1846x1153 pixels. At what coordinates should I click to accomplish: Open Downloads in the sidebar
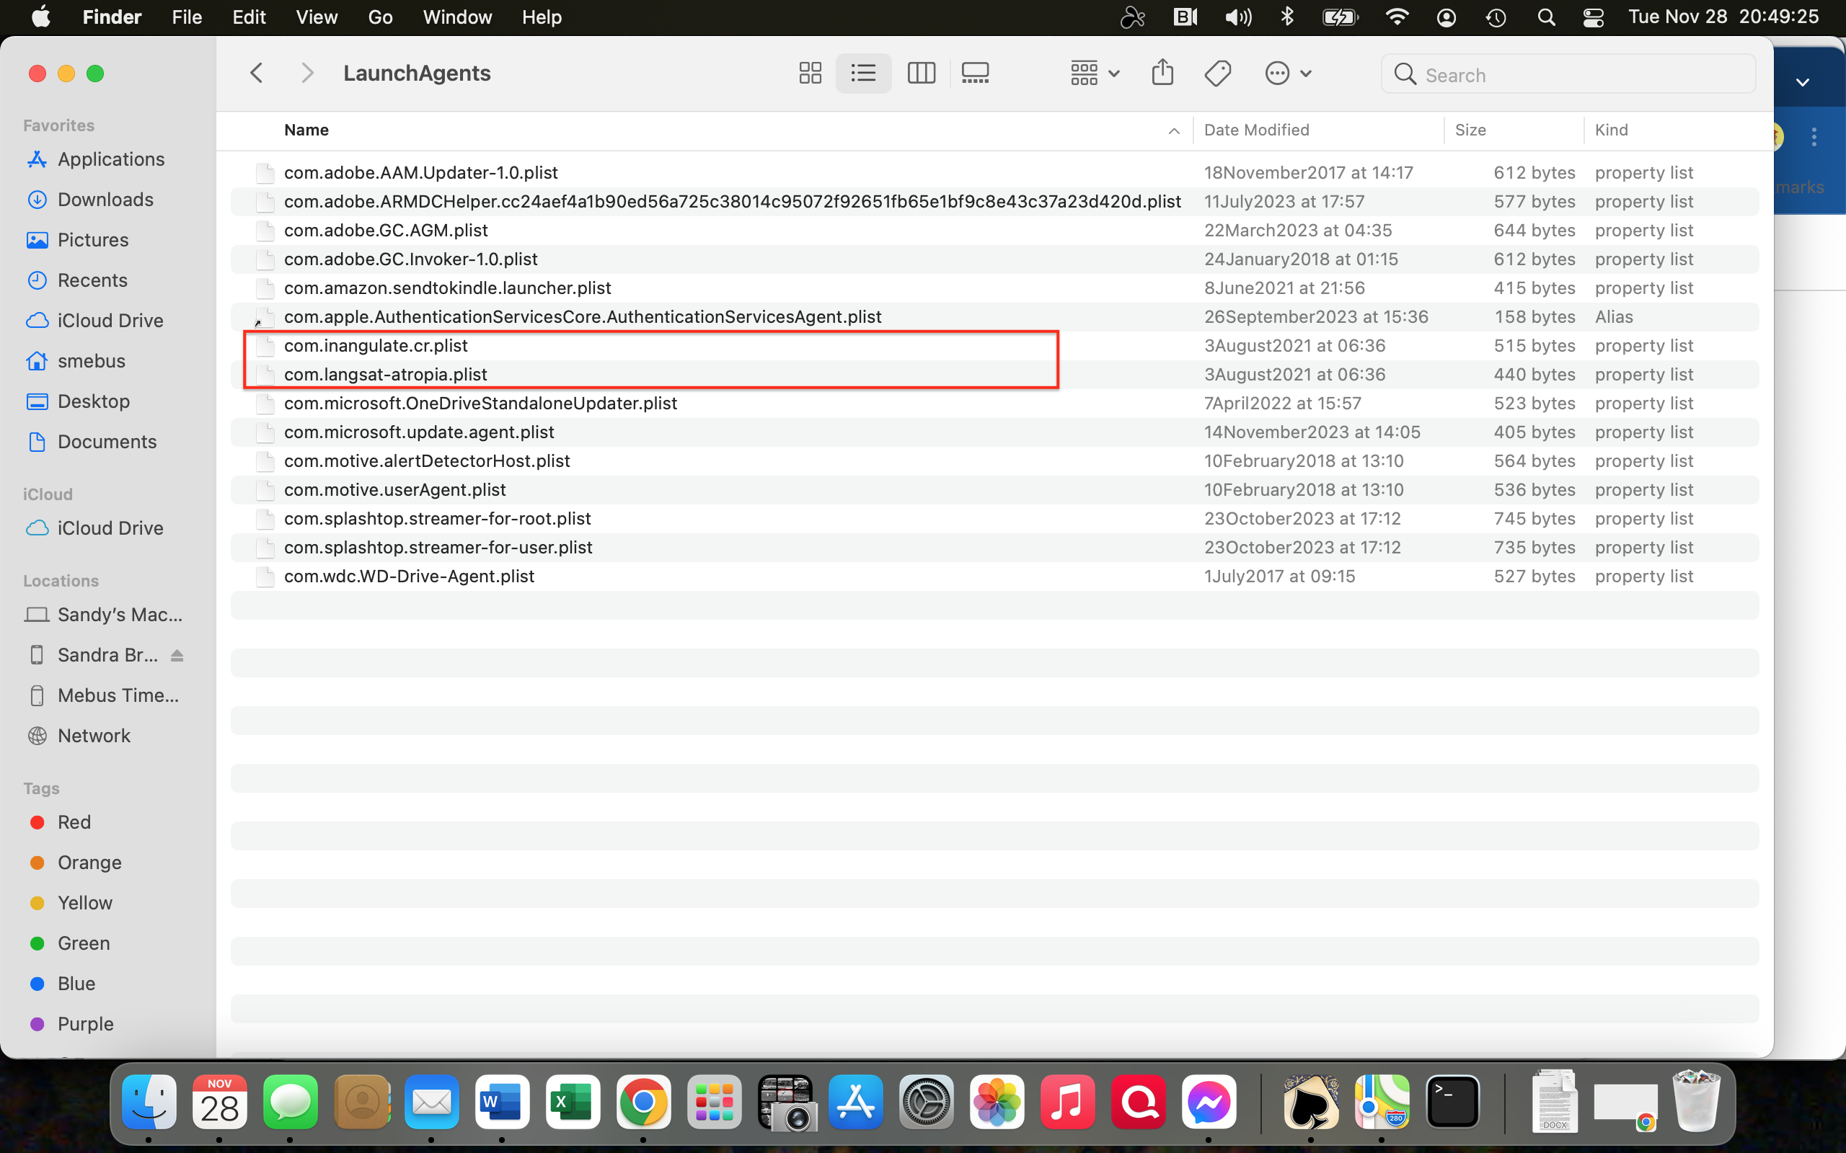coord(105,200)
